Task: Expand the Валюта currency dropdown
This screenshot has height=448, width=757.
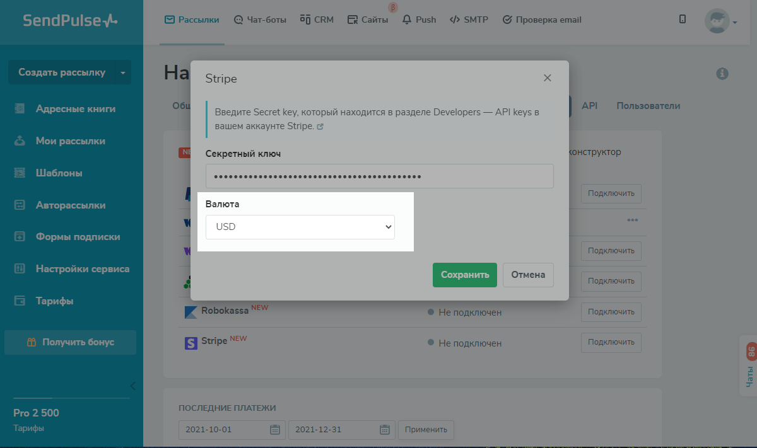Action: [300, 227]
